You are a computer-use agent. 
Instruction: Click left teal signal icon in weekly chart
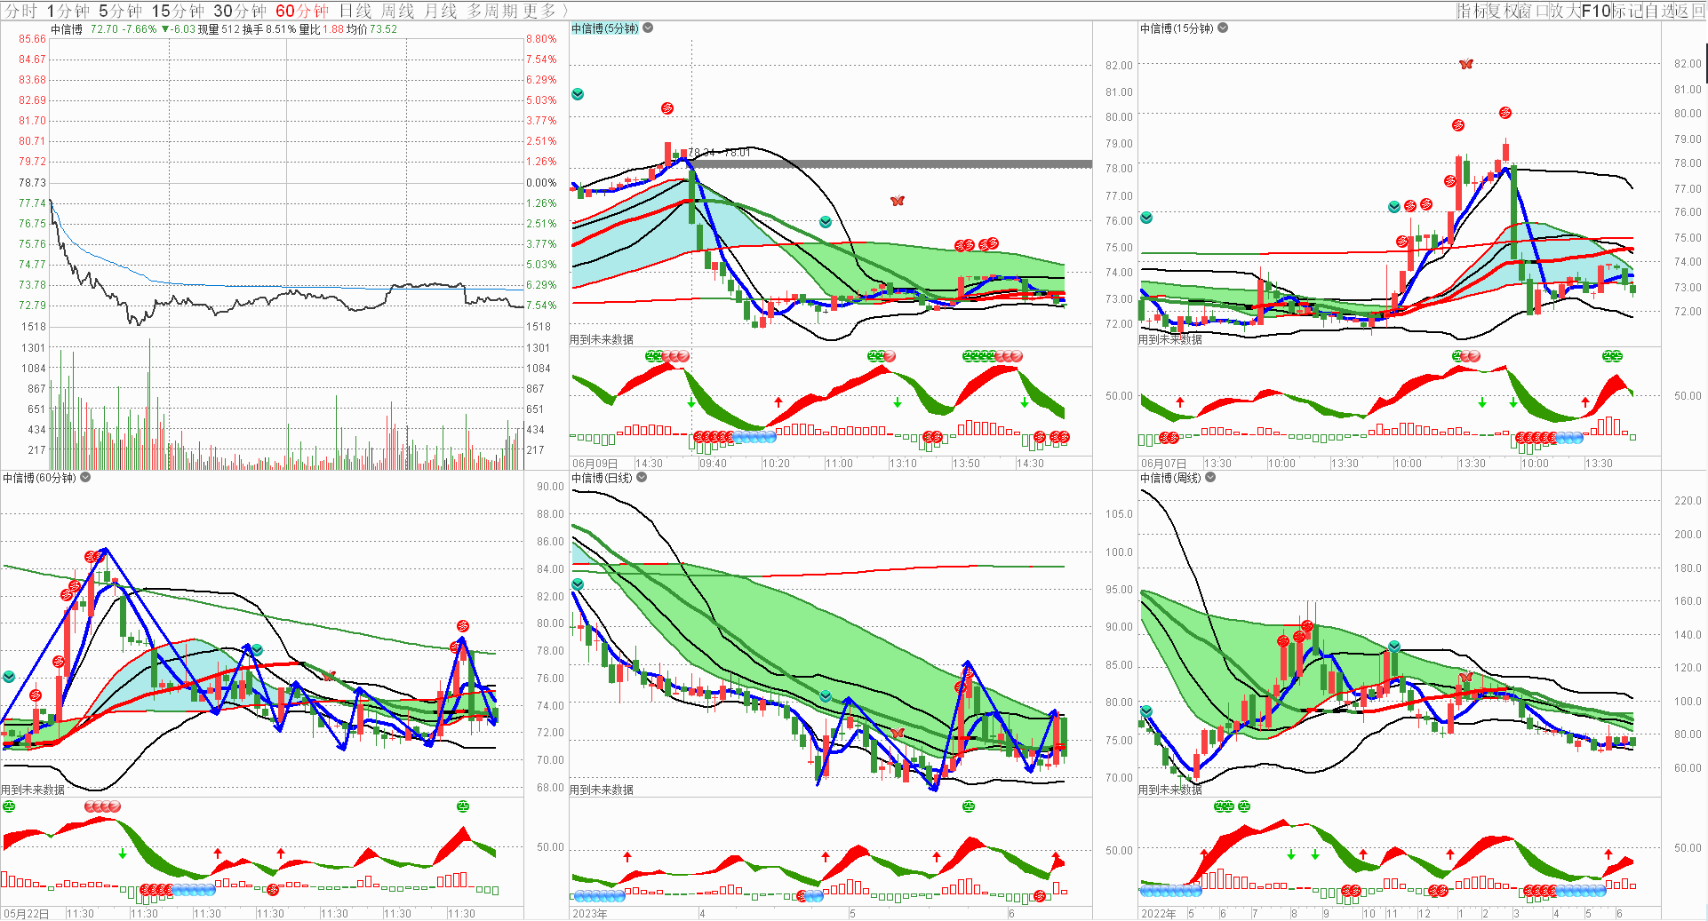coord(1146,711)
